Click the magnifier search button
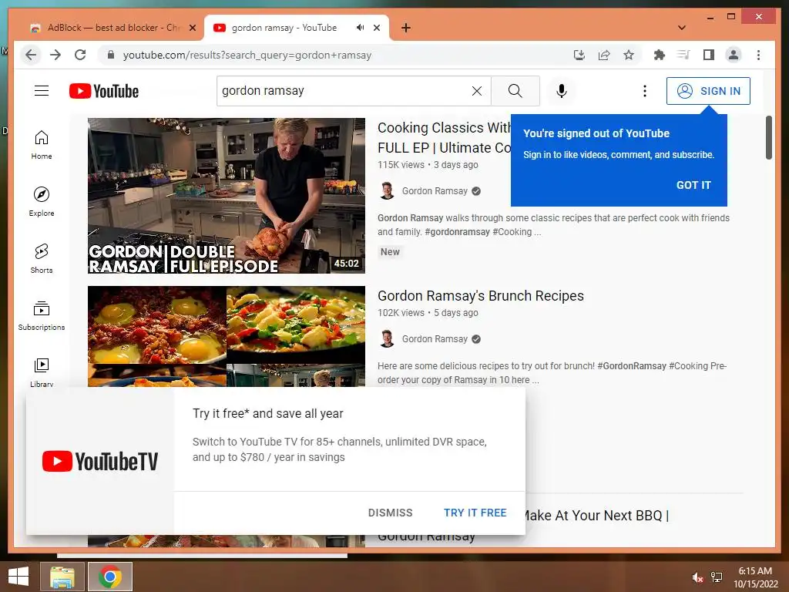The height and width of the screenshot is (592, 789). pos(515,91)
